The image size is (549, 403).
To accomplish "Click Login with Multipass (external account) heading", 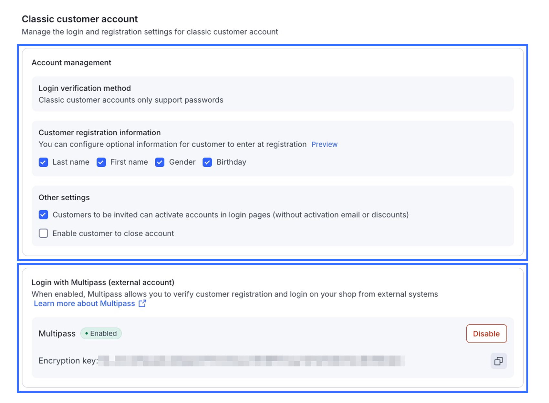I will click(103, 283).
